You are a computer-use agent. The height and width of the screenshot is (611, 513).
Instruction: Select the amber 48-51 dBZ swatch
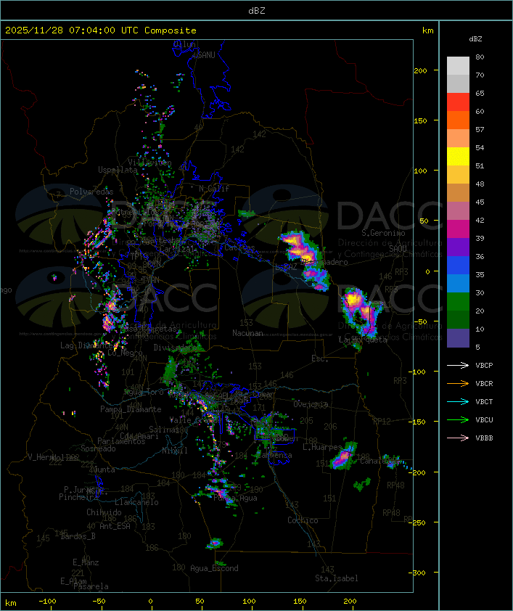(458, 175)
